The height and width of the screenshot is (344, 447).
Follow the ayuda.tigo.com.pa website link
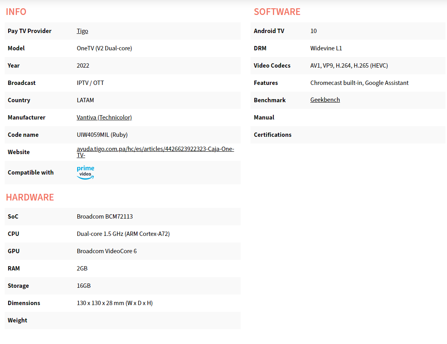click(155, 149)
